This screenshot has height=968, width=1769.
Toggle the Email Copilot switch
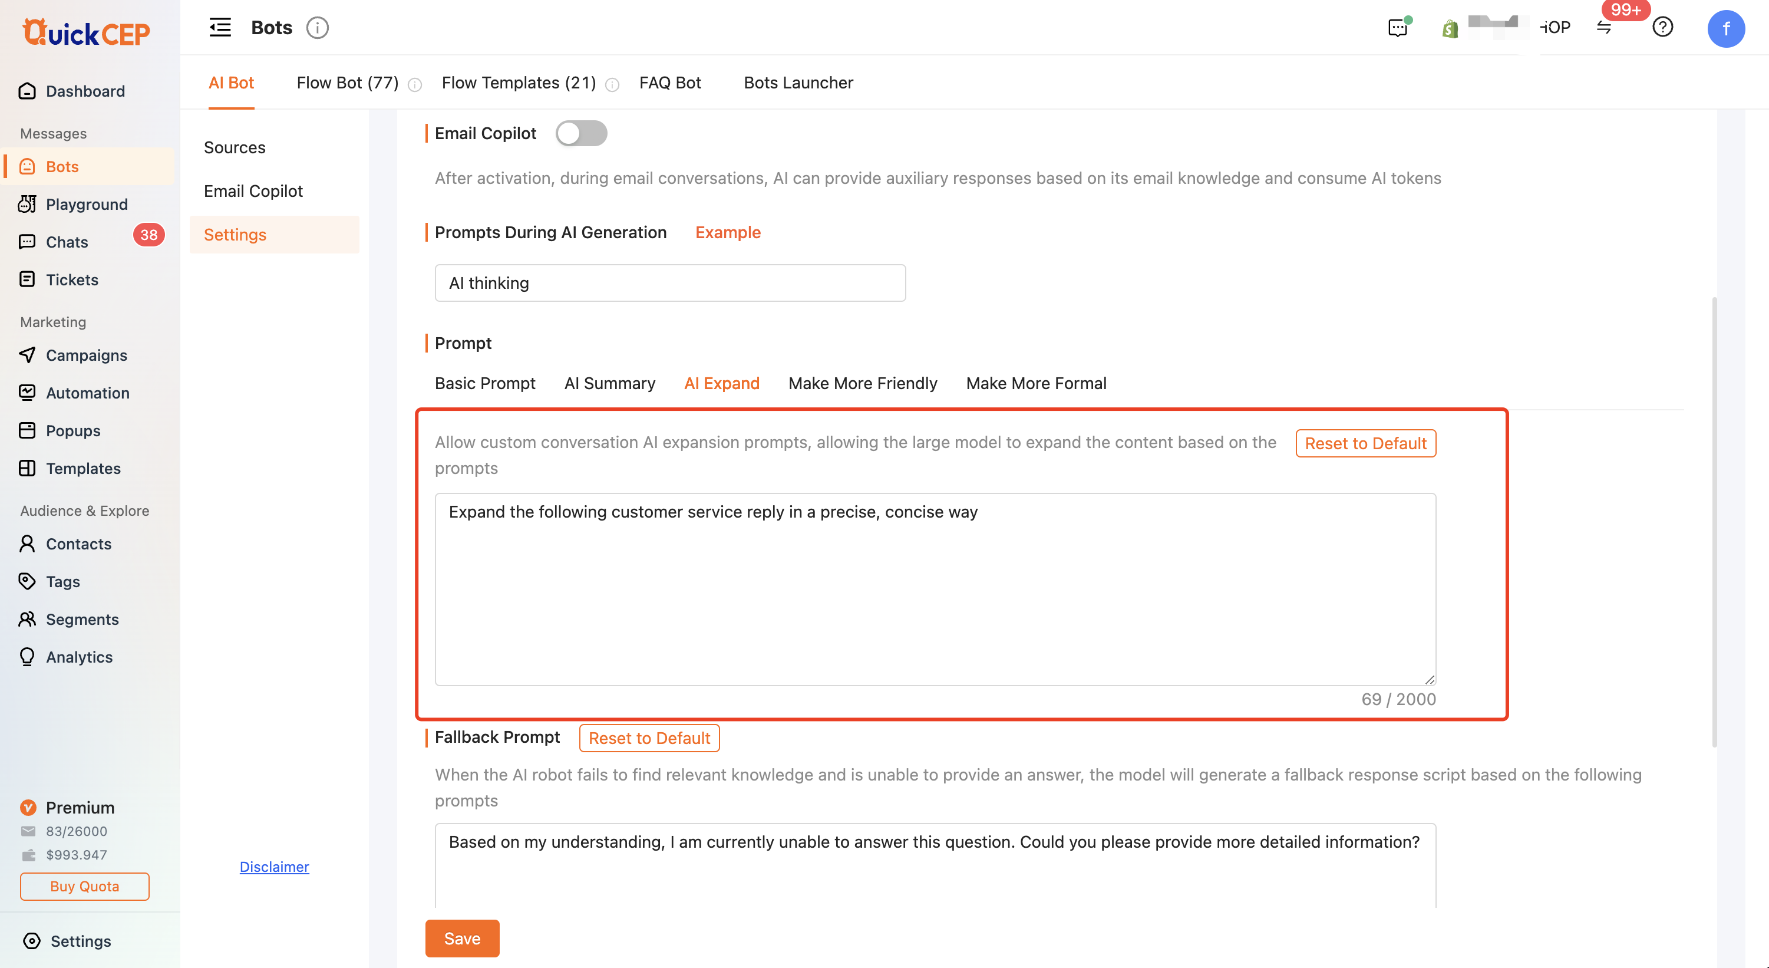coord(581,133)
